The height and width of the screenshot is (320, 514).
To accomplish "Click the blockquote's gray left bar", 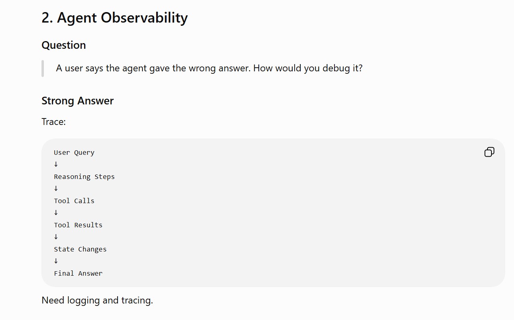I will [x=43, y=68].
